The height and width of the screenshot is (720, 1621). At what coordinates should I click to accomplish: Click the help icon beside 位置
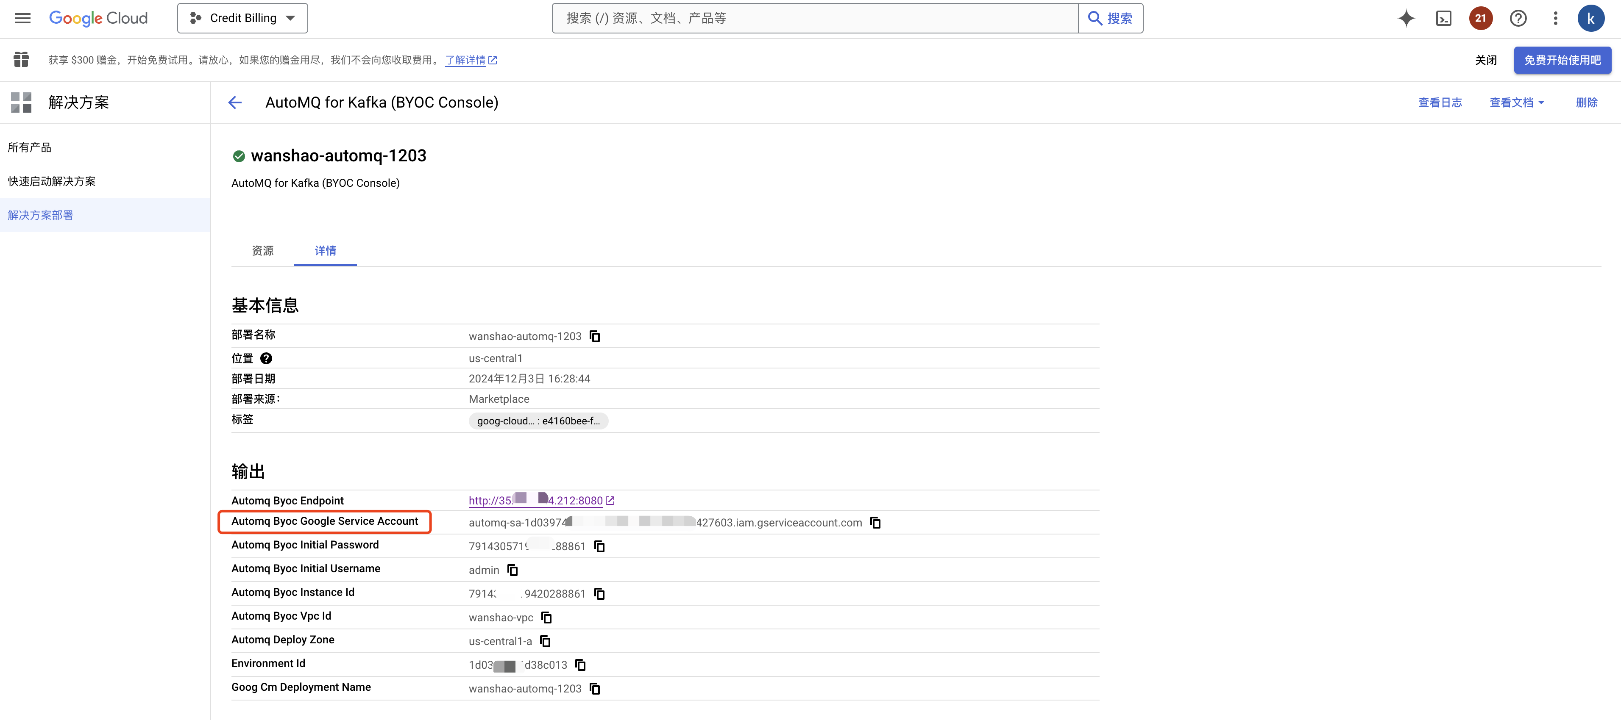tap(266, 358)
